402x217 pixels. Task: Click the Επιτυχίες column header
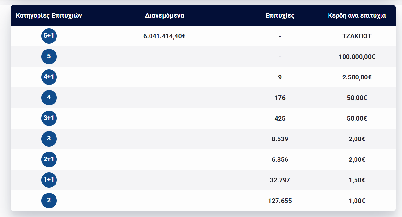click(x=280, y=15)
